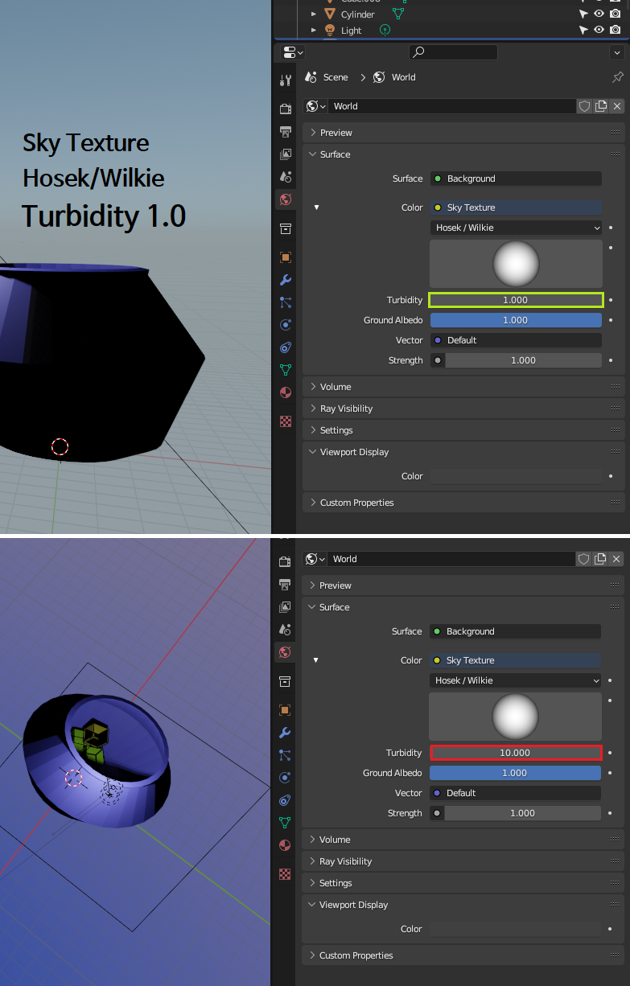Image resolution: width=630 pixels, height=986 pixels.
Task: Open Object Data triangle tab in upper editor
Action: tap(286, 370)
